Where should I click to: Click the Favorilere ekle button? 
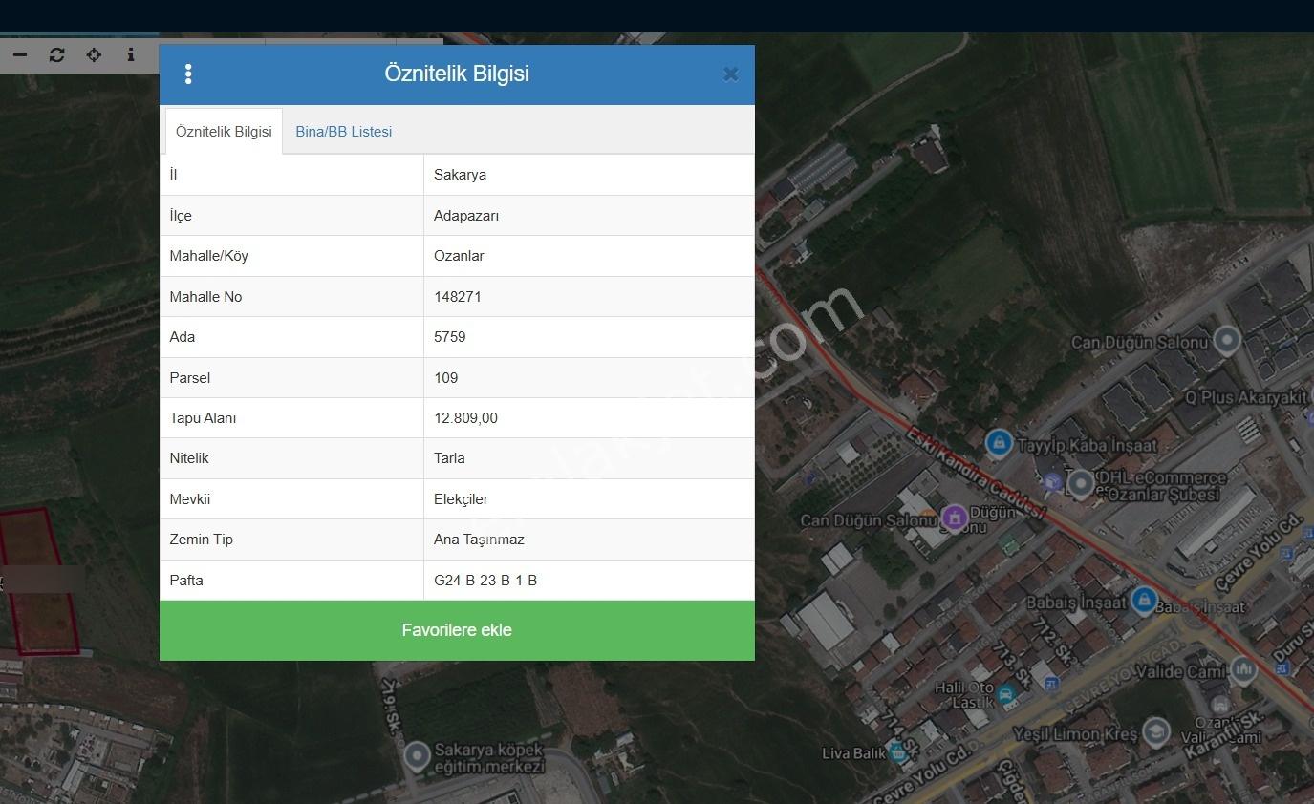[x=457, y=630]
